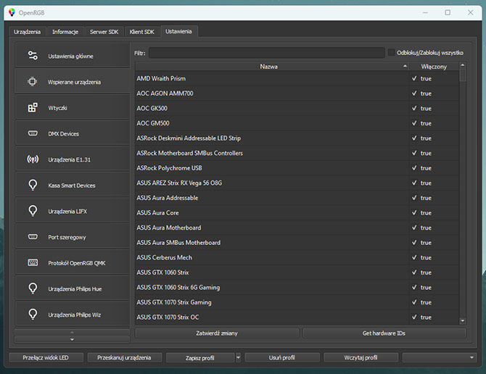The height and width of the screenshot is (374, 486).
Task: Open Wtyczki section label in sidebar
Action: pos(57,108)
